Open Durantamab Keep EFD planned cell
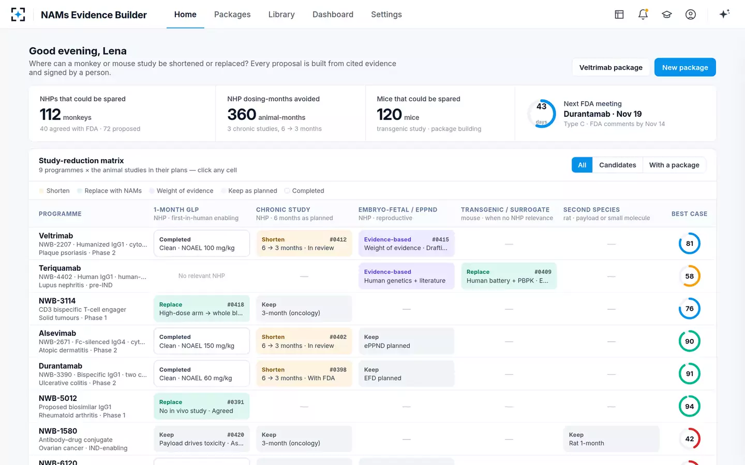Image resolution: width=745 pixels, height=465 pixels. [x=407, y=374]
